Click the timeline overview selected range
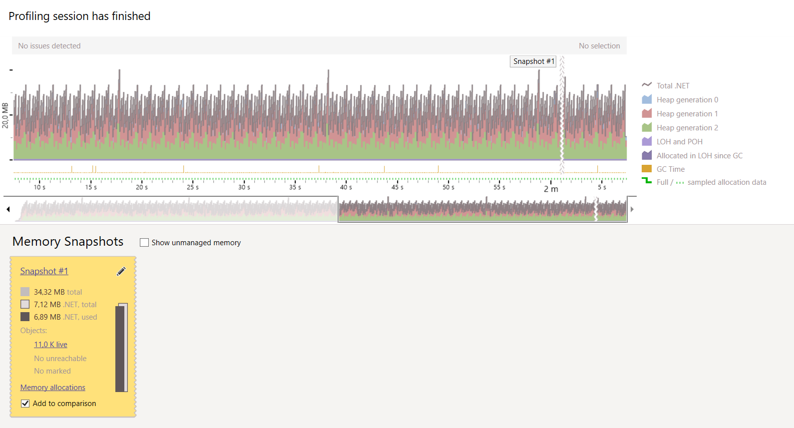794x428 pixels. click(x=482, y=209)
